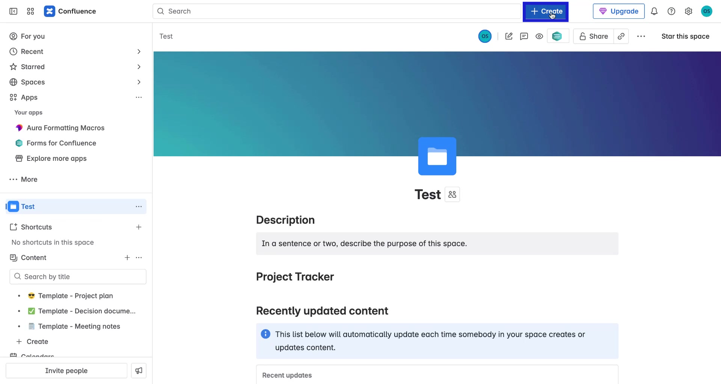Open the app switcher grid
Screen dimensions: 721x384
(x=30, y=11)
